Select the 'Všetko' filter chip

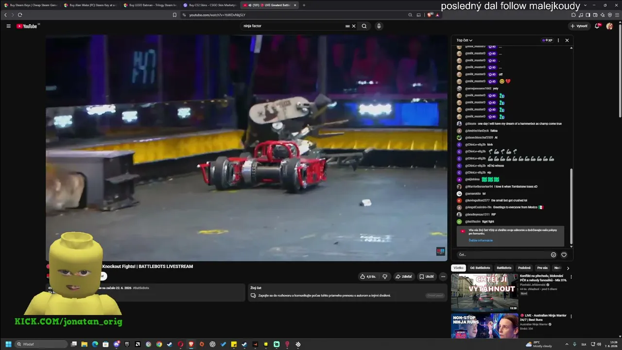click(x=458, y=268)
